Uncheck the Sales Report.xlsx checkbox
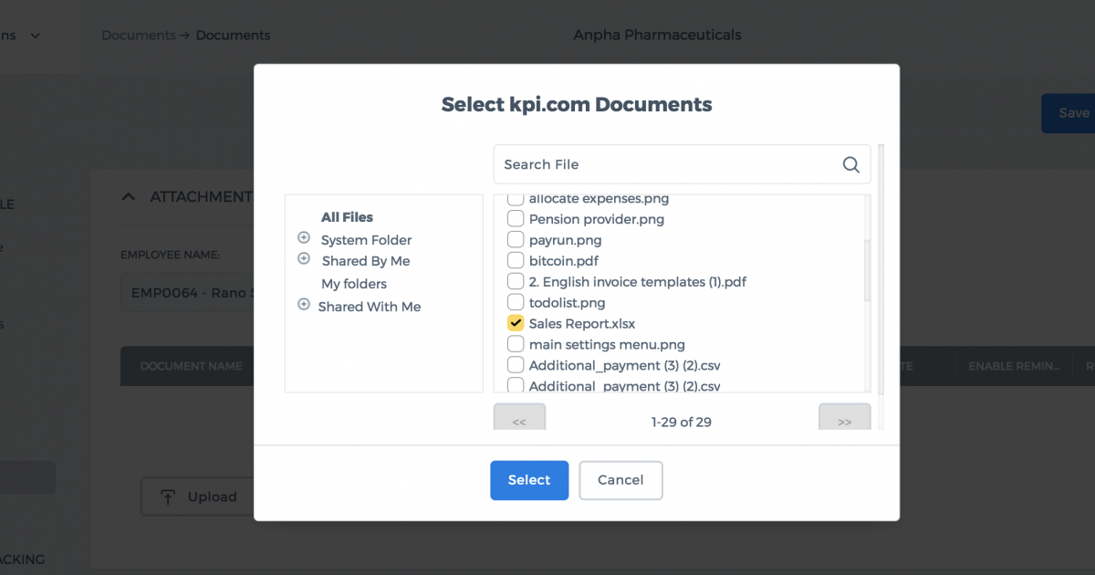Viewport: 1095px width, 575px height. click(x=516, y=324)
